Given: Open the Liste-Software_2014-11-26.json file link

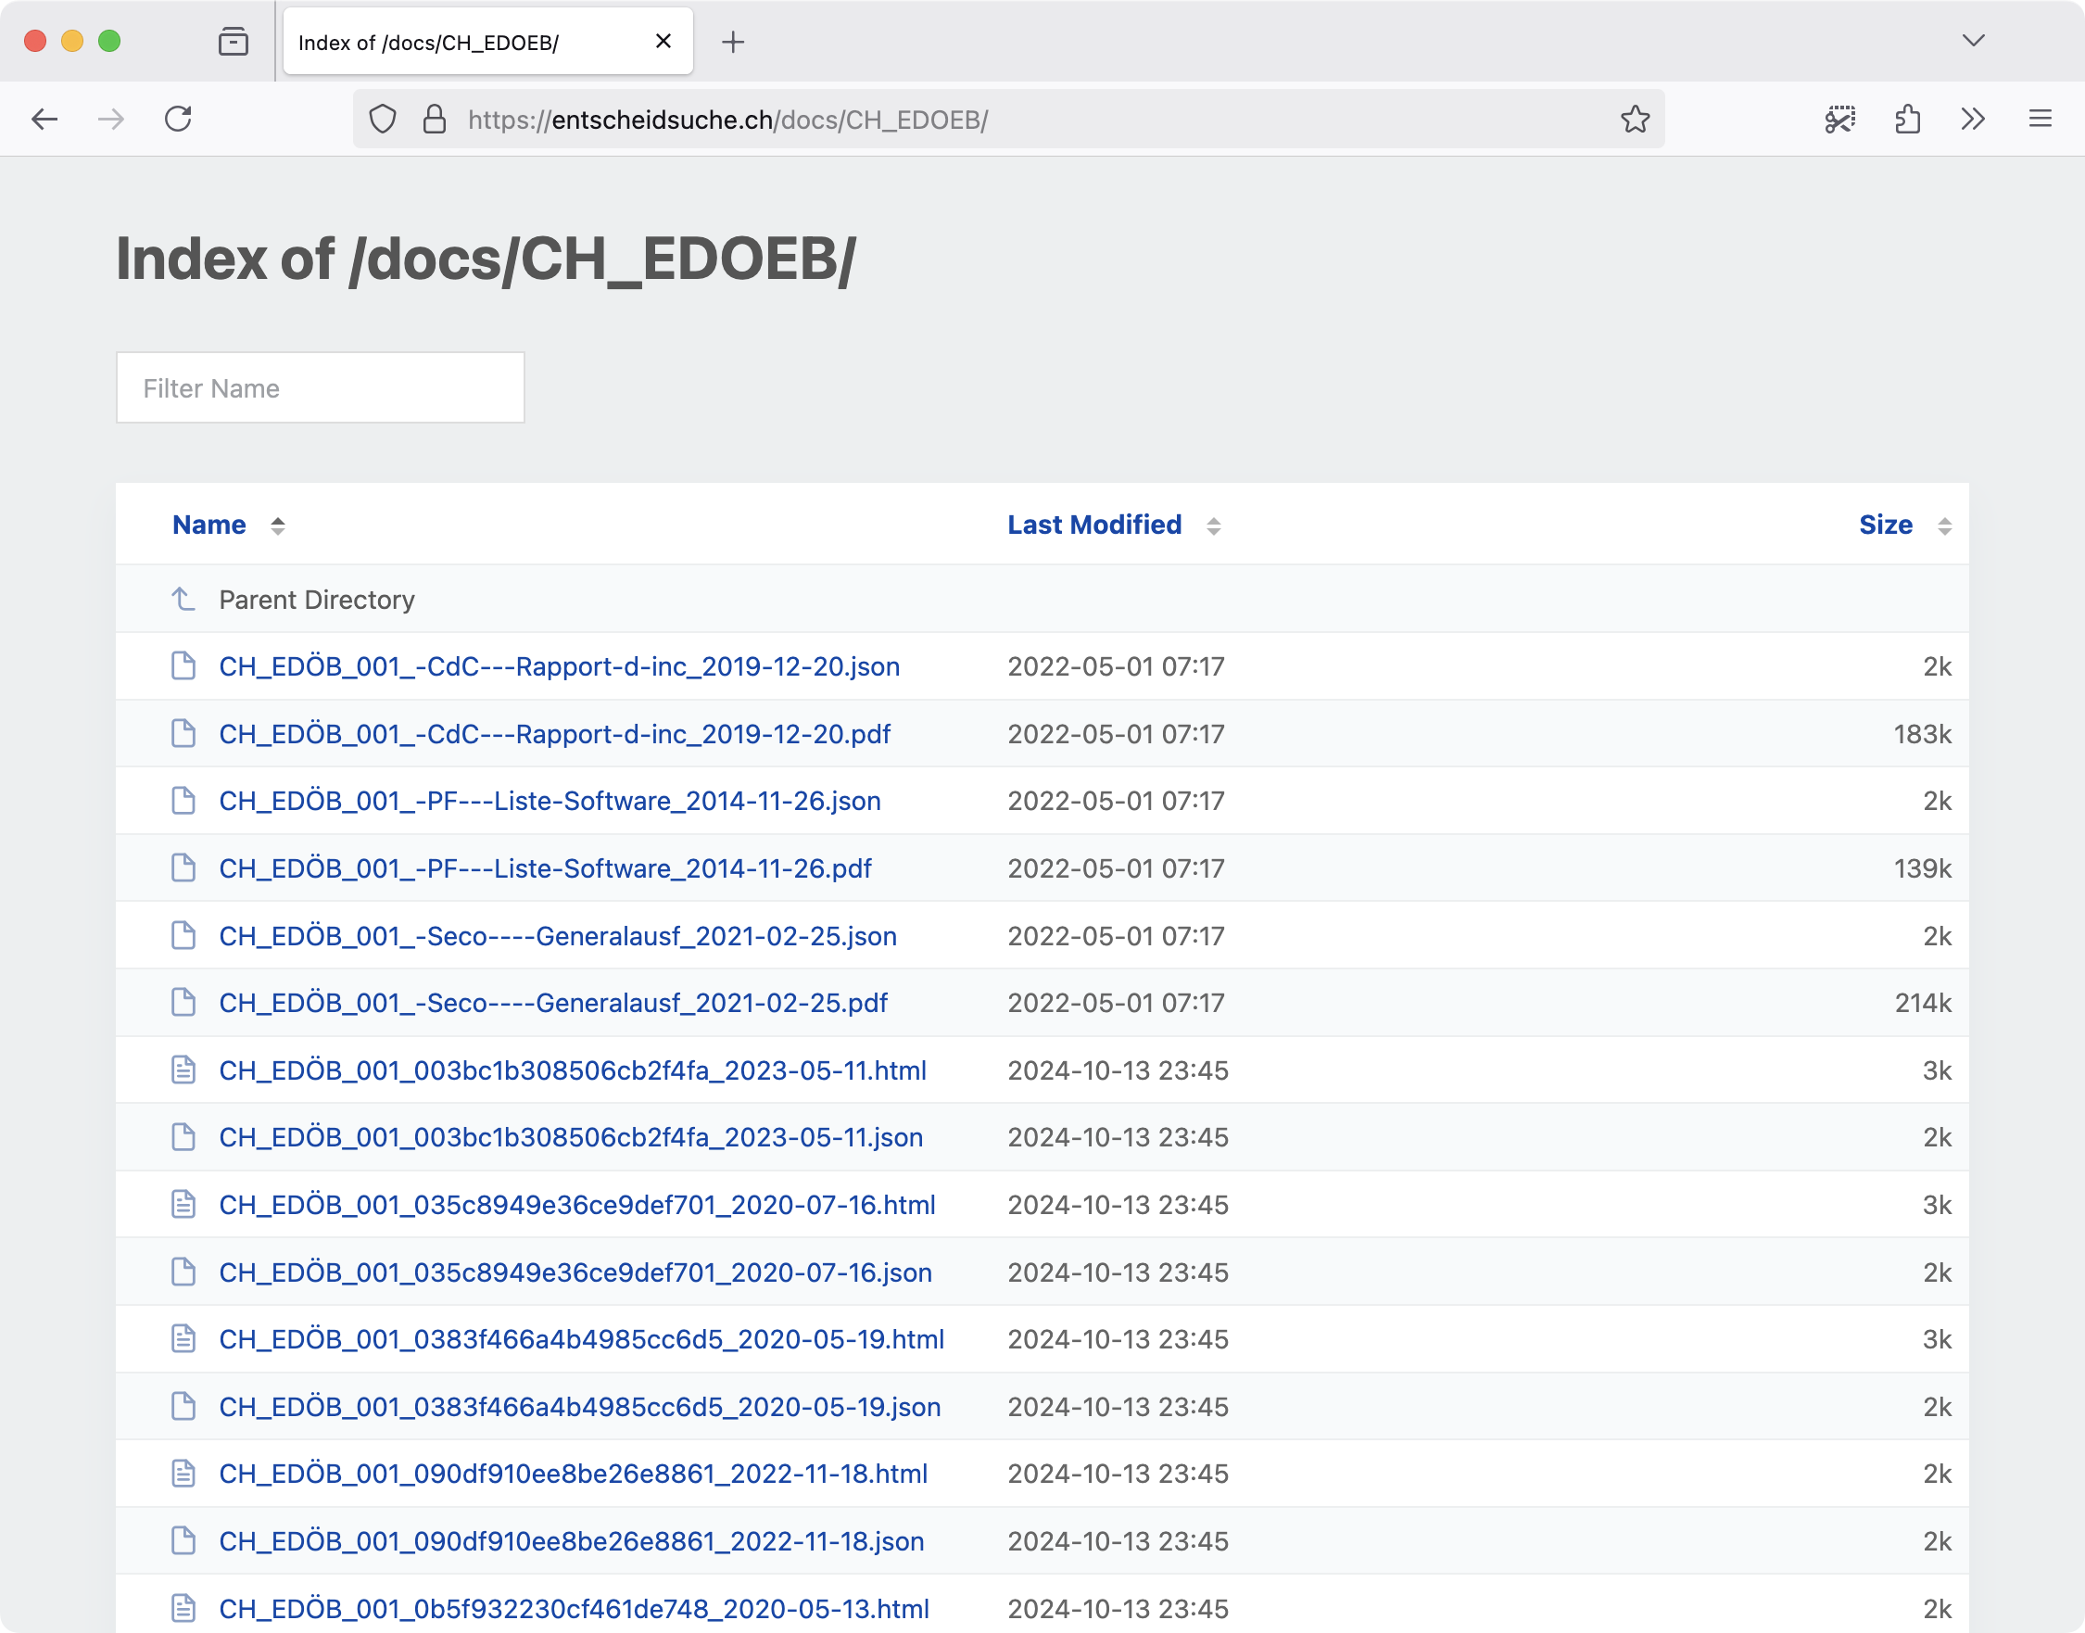Looking at the screenshot, I should 549,801.
